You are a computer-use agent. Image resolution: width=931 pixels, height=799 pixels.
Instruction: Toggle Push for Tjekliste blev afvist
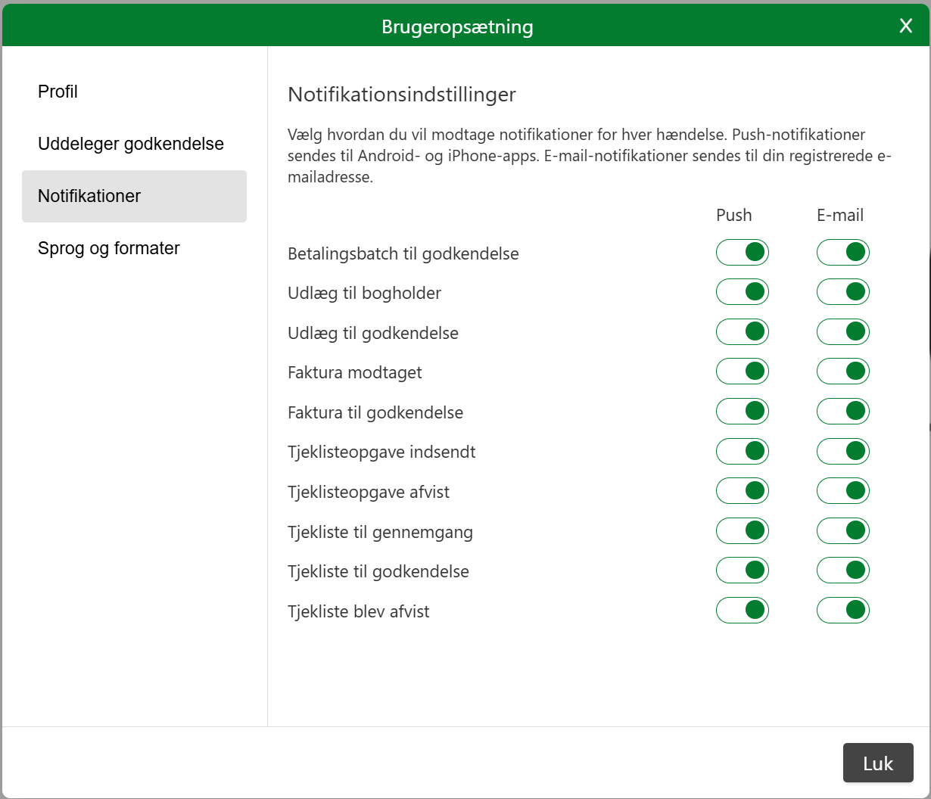(743, 610)
